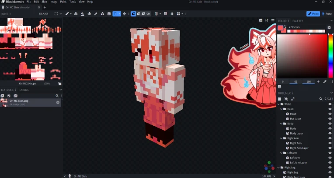Click the focus-on-selection frame icon
Viewport: 334px width, 178px height.
(56, 14)
